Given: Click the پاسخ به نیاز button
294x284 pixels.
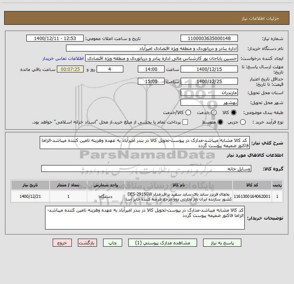Looking at the screenshot, I should [222, 243].
